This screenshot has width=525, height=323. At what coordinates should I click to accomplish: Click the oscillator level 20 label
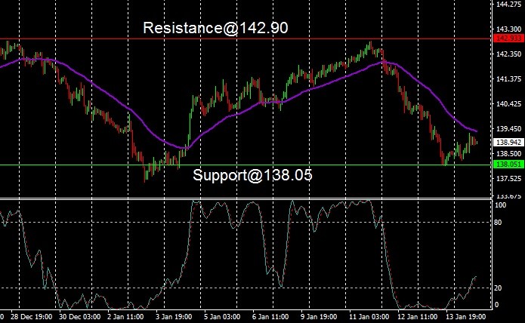pyautogui.click(x=498, y=288)
